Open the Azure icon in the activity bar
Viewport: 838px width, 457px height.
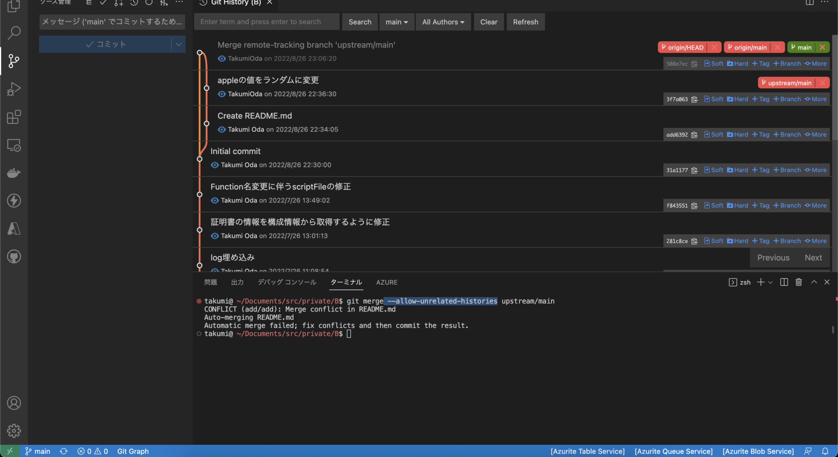(x=14, y=229)
